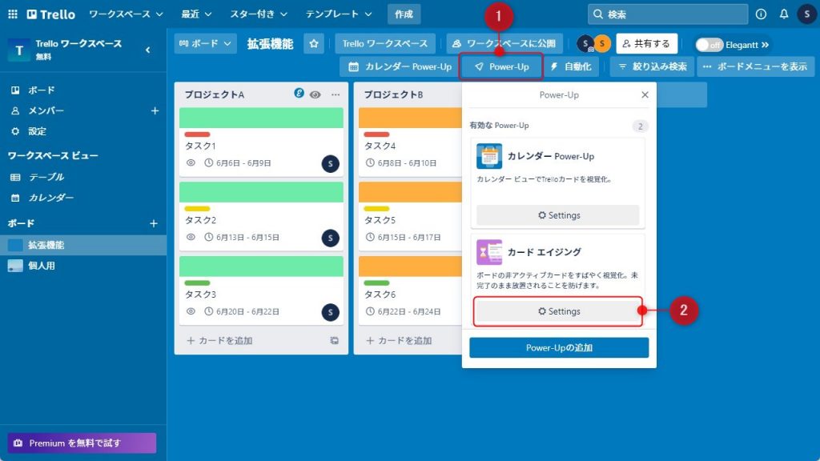
Task: Click the Elegantt badge on プロジェクトA
Action: [x=299, y=93]
